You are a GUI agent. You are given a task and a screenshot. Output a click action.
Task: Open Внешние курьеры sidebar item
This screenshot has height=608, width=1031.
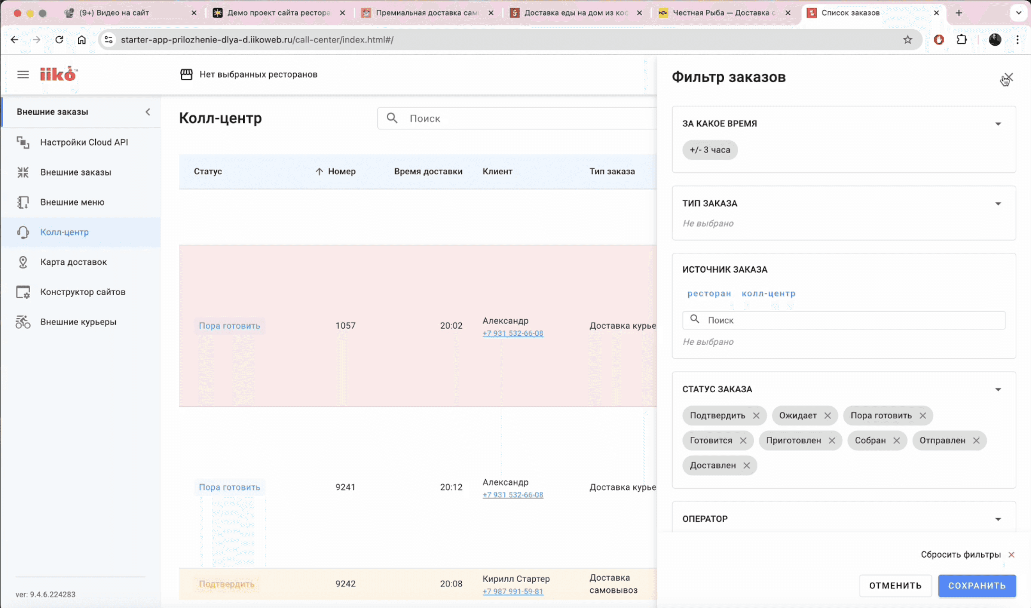[78, 322]
